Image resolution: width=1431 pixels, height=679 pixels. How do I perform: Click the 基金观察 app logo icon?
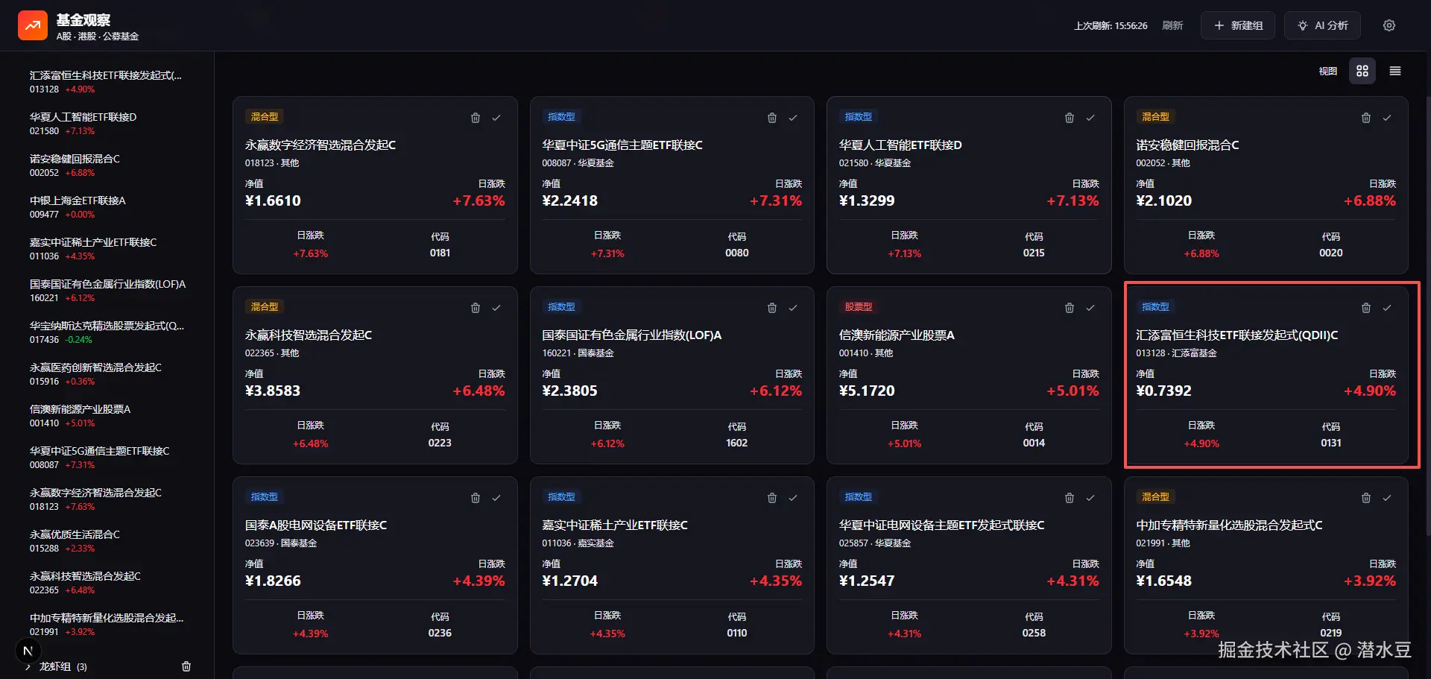(x=33, y=25)
